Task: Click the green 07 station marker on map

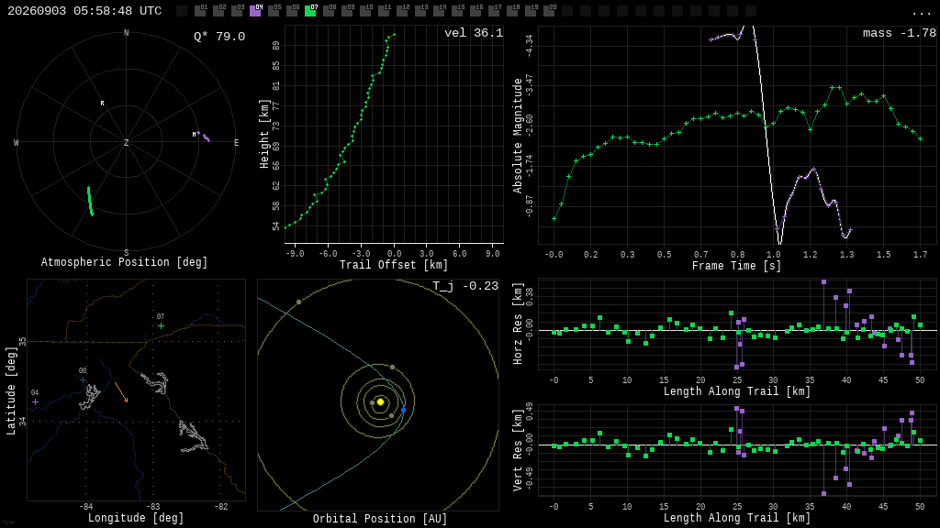Action: click(161, 325)
